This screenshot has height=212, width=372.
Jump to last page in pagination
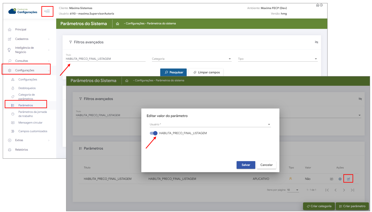pyautogui.click(x=352, y=190)
